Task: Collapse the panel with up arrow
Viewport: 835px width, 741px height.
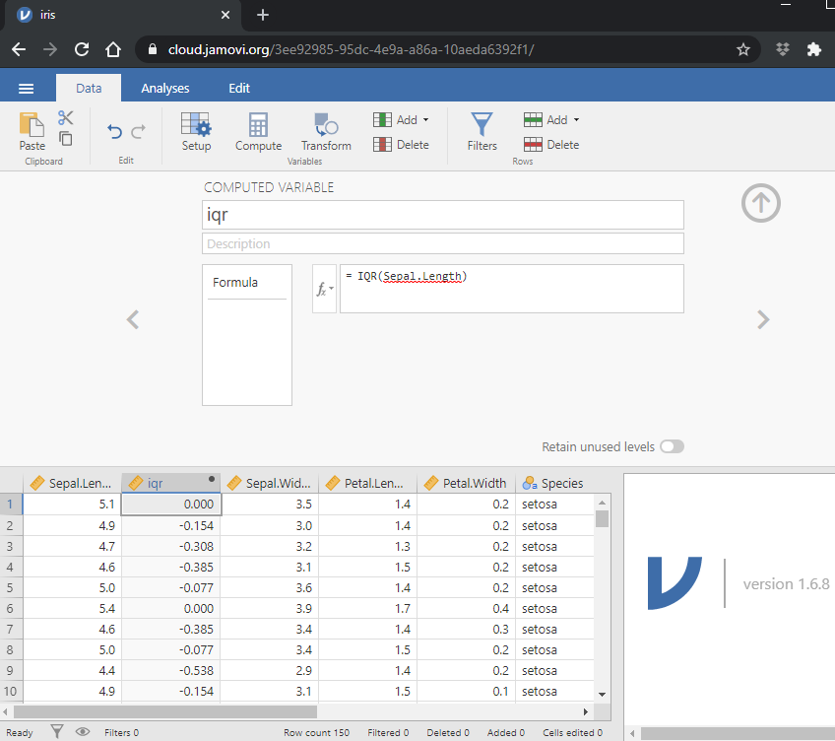Action: coord(760,203)
